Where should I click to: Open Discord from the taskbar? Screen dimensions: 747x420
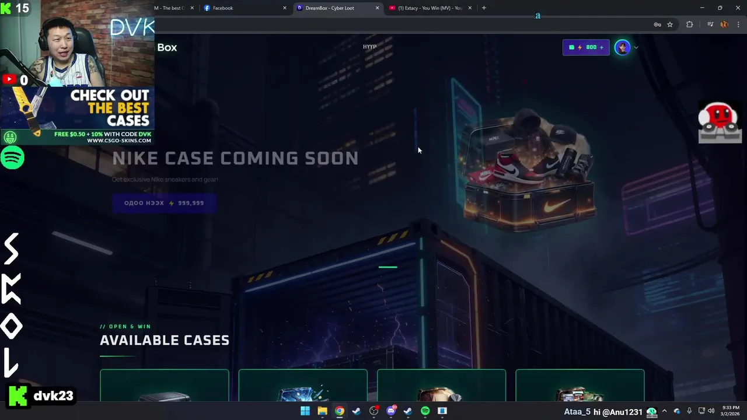[x=391, y=411]
